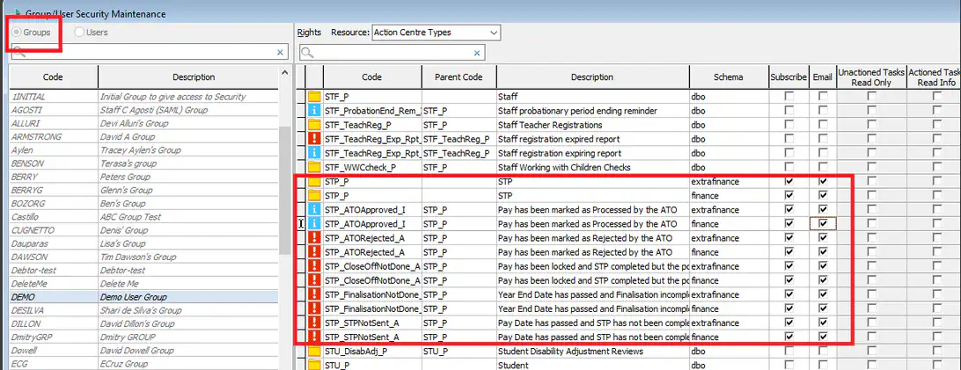Untick Email for the STP_ATOApproved_I finance row
Screen dimensions: 961x370
823,224
